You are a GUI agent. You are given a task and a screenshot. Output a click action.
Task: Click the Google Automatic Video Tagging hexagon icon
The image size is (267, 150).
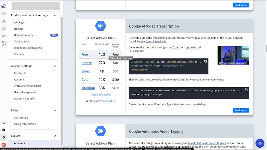(100, 131)
